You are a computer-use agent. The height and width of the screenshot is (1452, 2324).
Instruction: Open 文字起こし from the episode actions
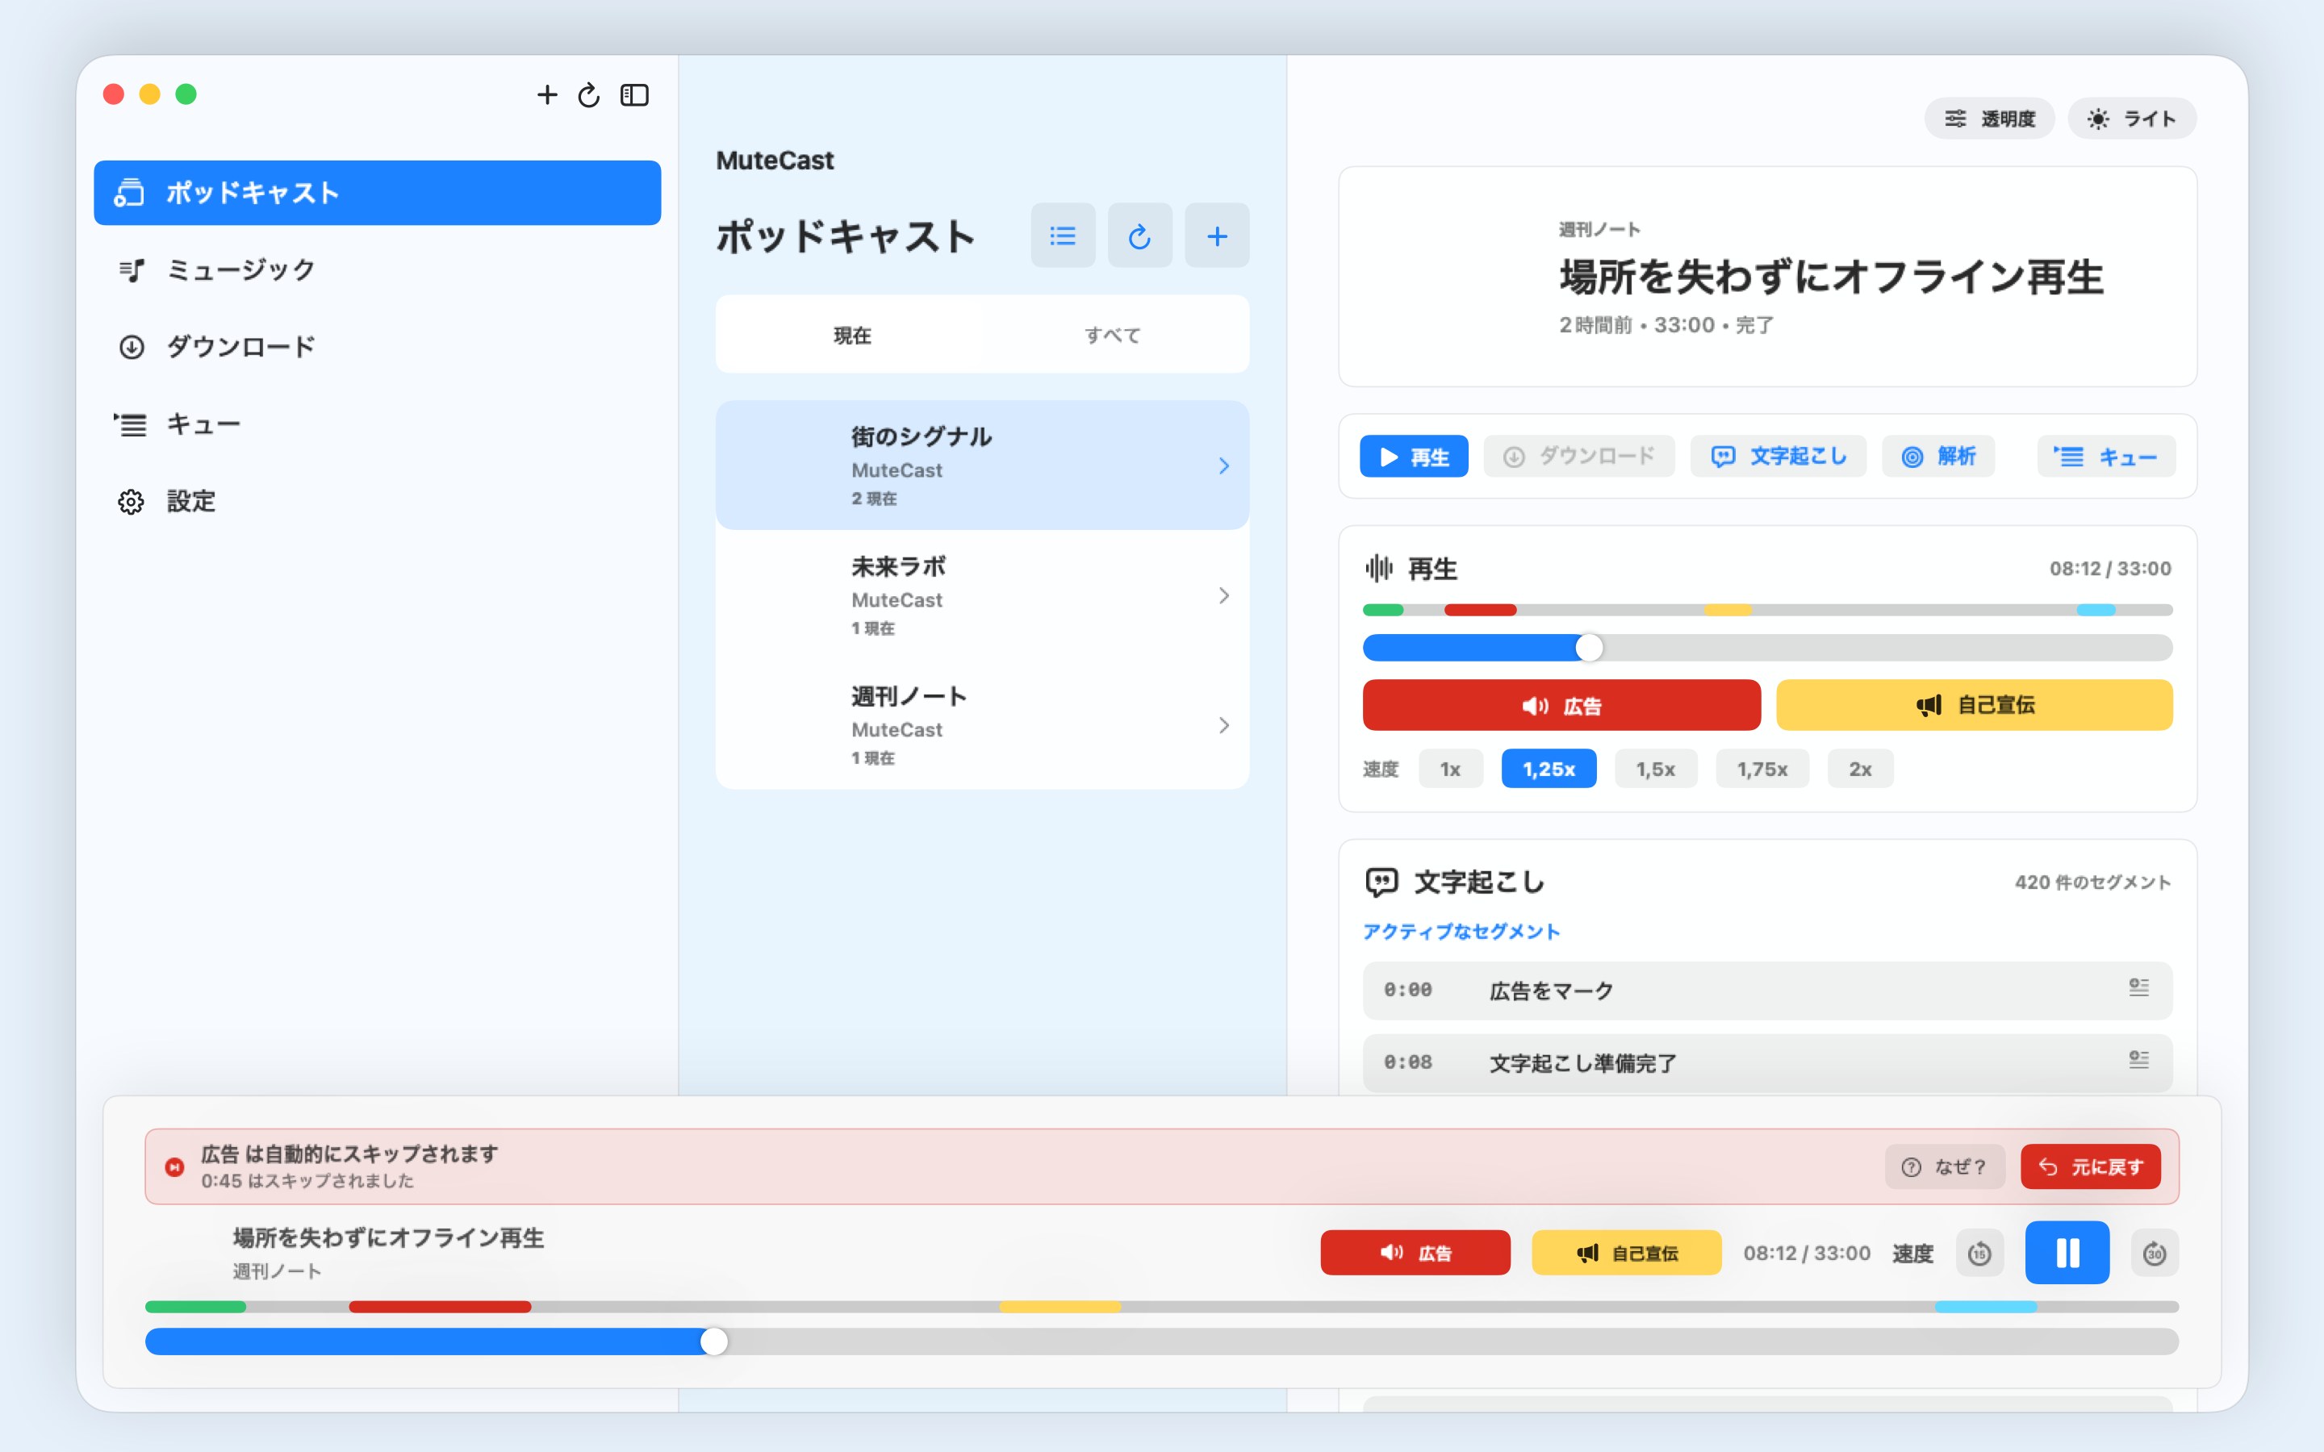point(1779,456)
